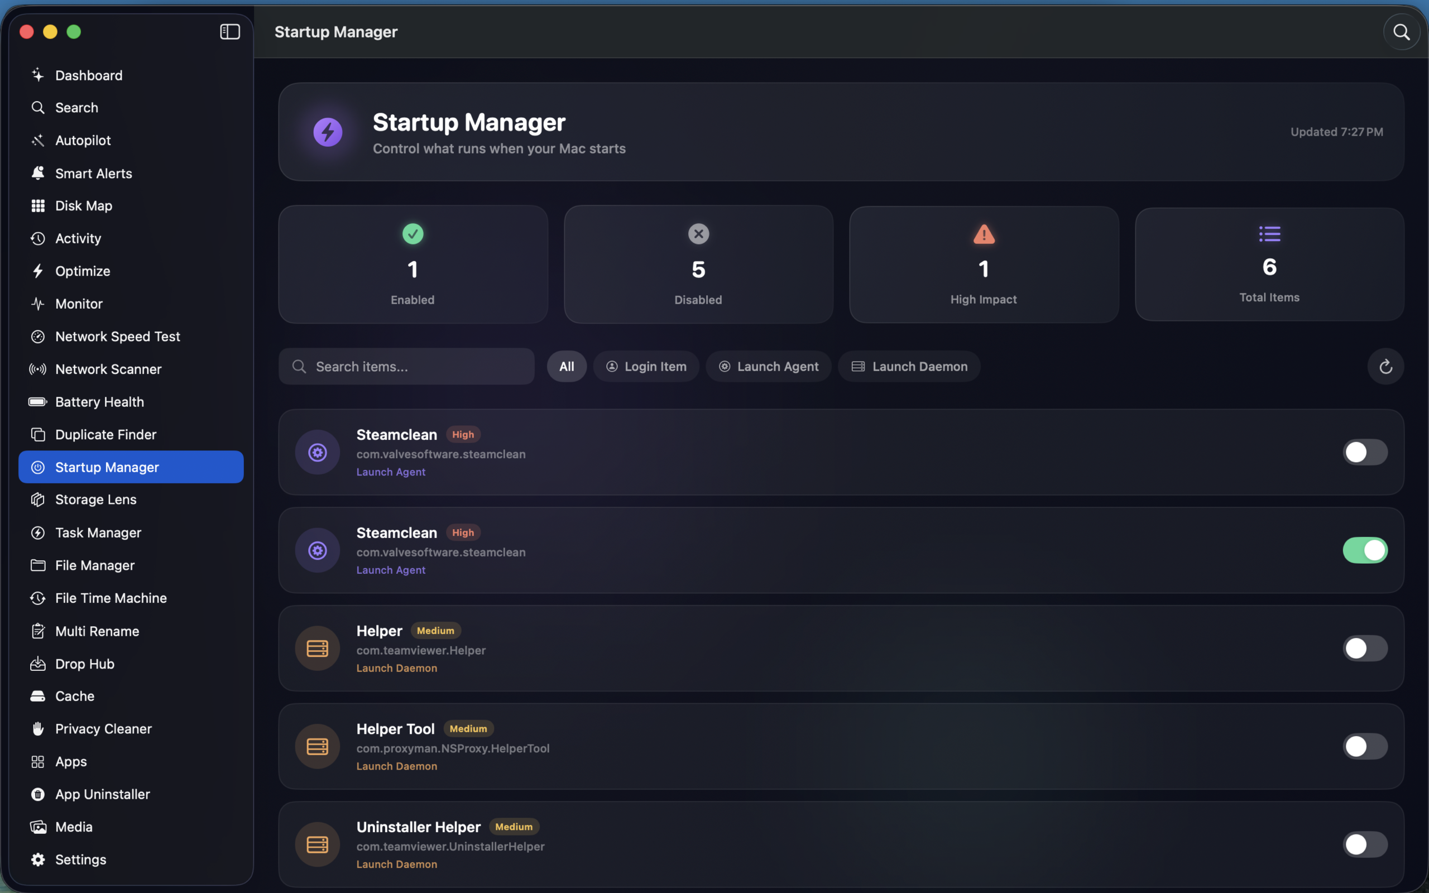
Task: Open Multi Rename in sidebar
Action: click(131, 631)
